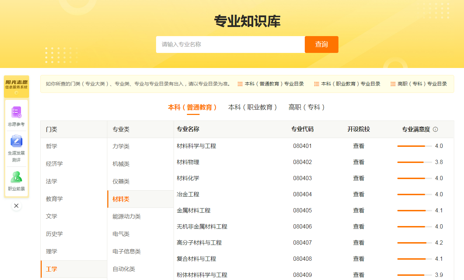Open the 材料科学与工程 major name

pos(196,146)
